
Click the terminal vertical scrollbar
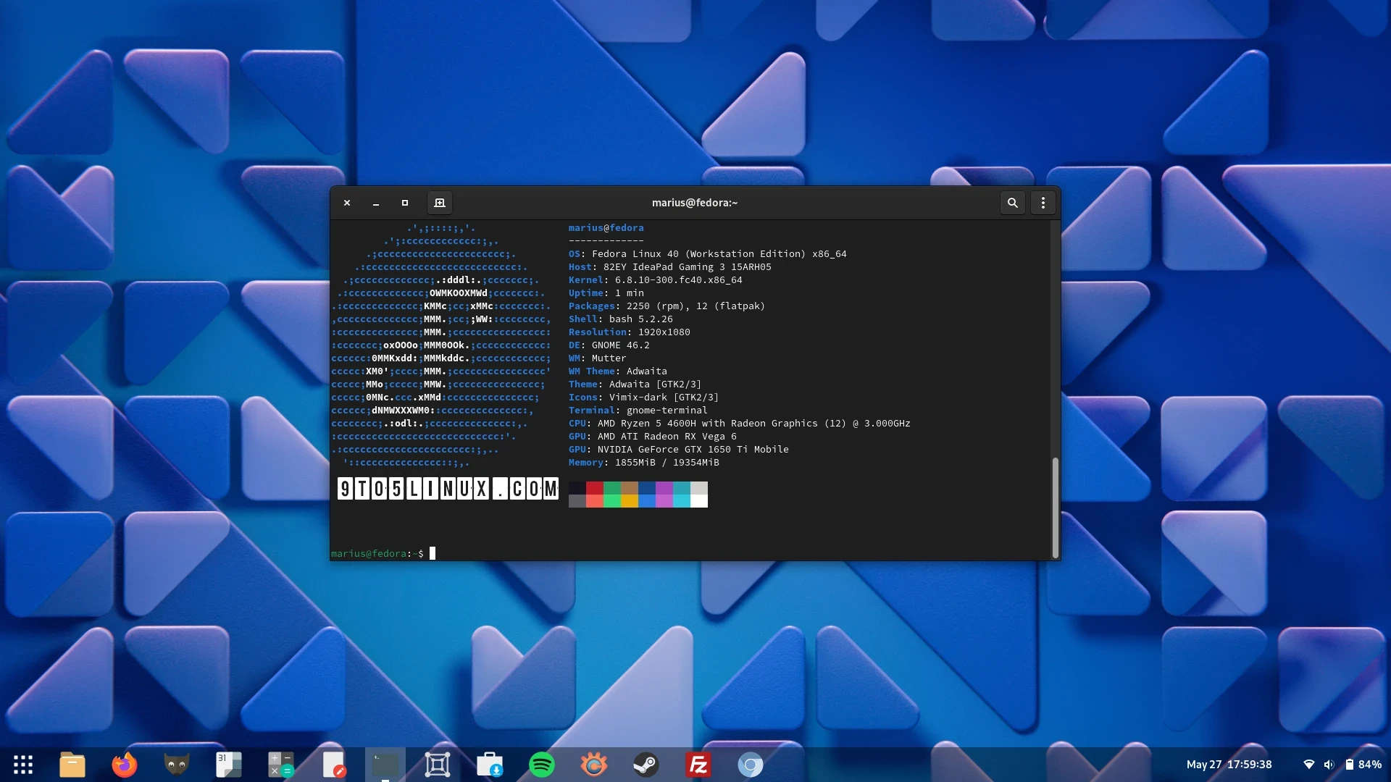click(x=1055, y=507)
